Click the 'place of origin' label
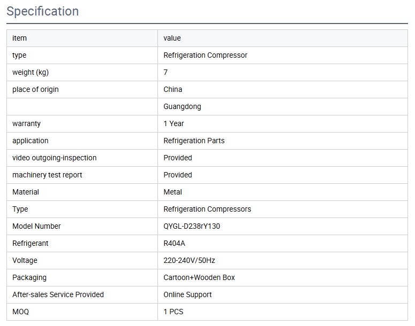The image size is (415, 326). 35,89
